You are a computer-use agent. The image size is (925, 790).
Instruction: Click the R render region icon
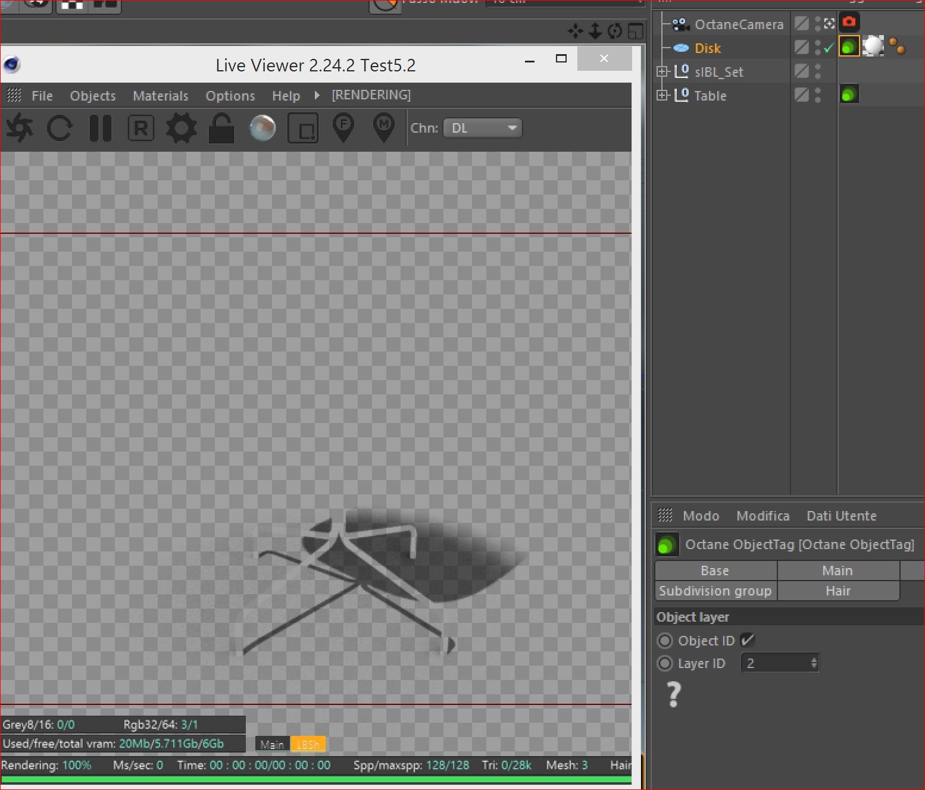[x=141, y=128]
